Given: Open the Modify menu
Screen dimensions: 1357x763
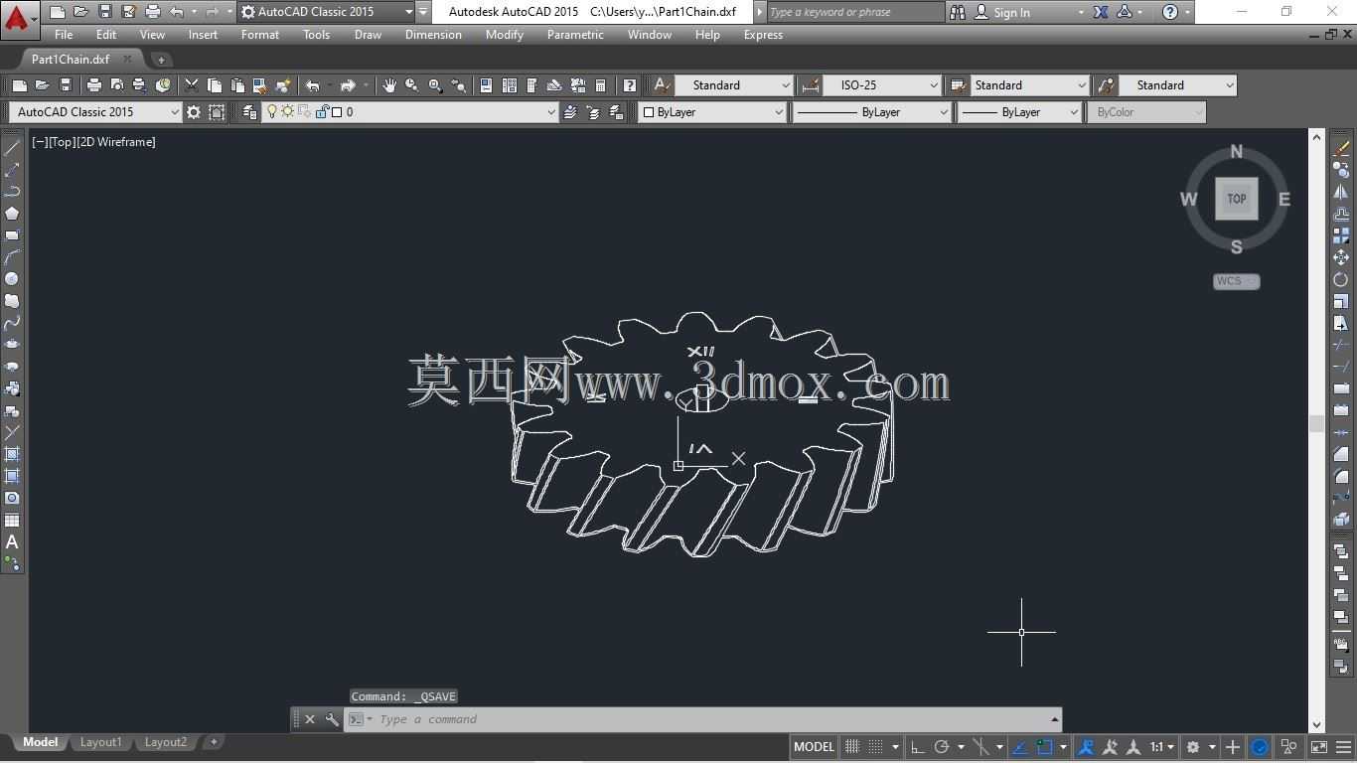Looking at the screenshot, I should click(x=504, y=35).
